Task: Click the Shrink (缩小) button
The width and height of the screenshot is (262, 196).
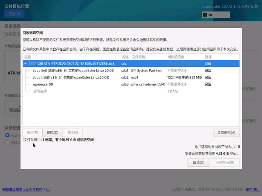Action: coord(73,132)
